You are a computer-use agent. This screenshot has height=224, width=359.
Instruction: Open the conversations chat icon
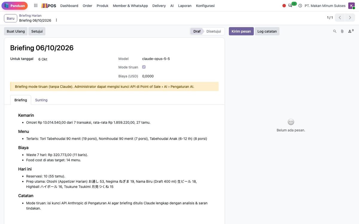290,6
